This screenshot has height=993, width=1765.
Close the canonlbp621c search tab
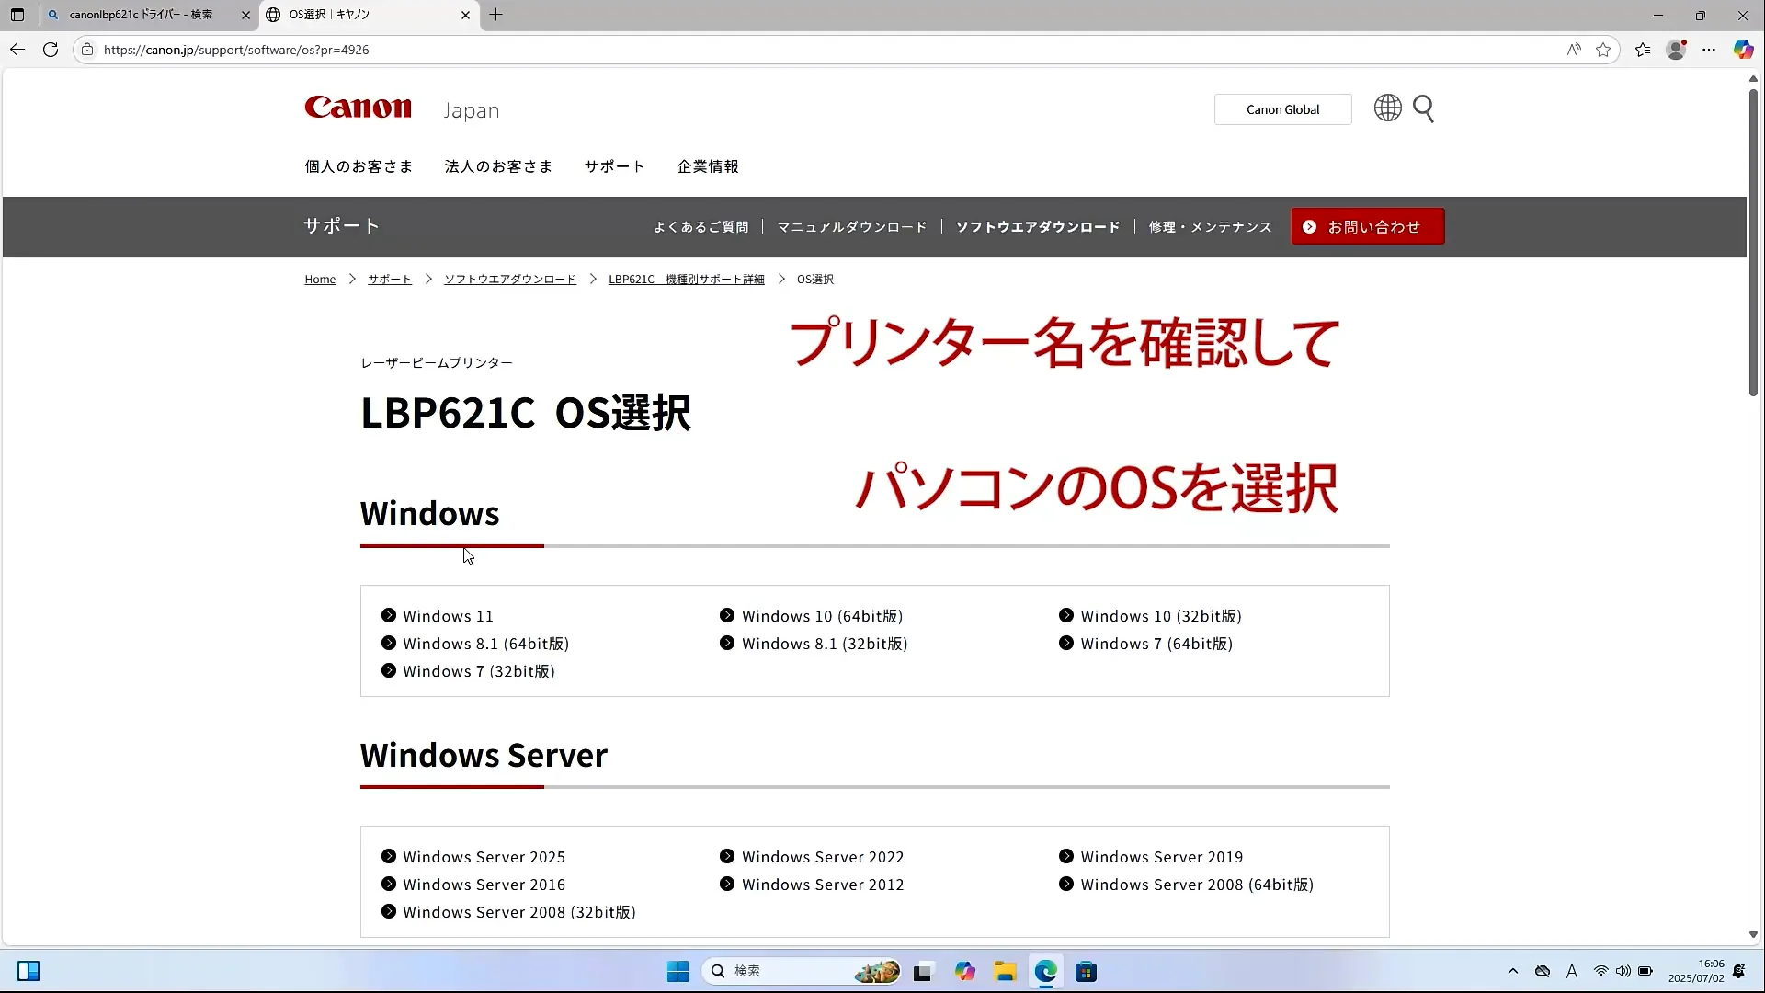click(245, 15)
